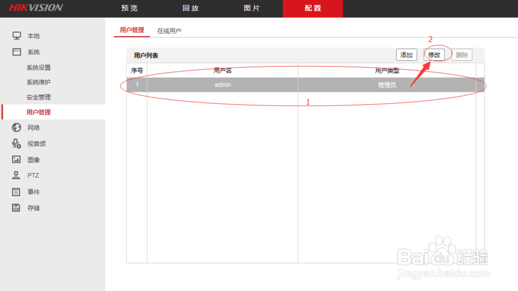The height and width of the screenshot is (291, 518).
Task: Switch to the 在线用户 sub-tab
Action: pos(169,31)
